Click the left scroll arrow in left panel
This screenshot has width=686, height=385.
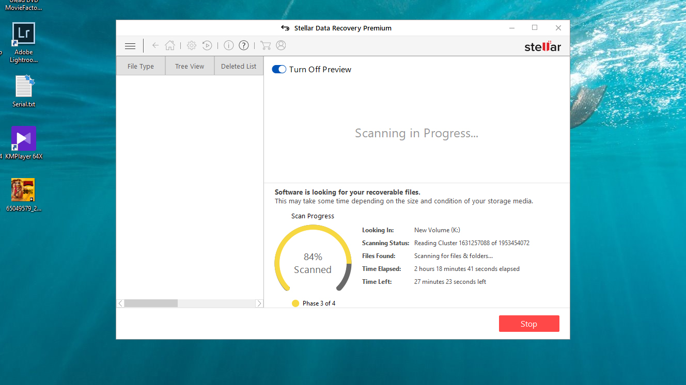point(120,303)
